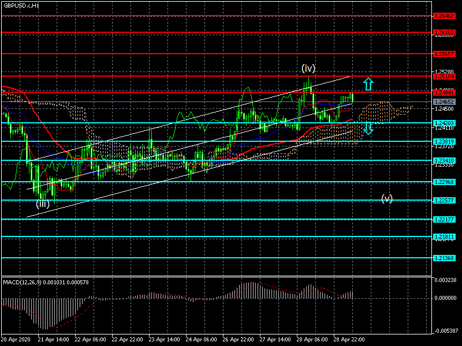Click the 1.22177 cyan level label
The width and height of the screenshot is (462, 346).
pos(444,220)
